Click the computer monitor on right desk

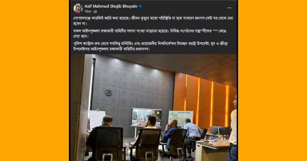click(220, 131)
